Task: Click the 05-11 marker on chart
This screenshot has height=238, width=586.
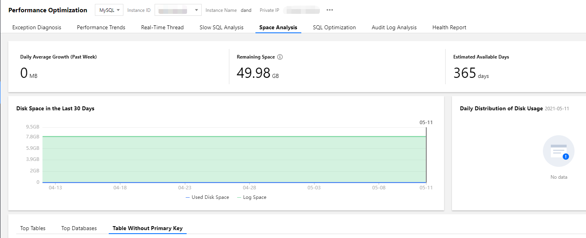Action: 426,123
